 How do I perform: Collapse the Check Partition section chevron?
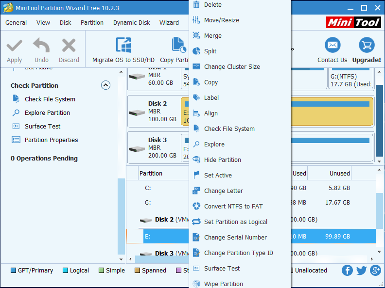coord(105,85)
